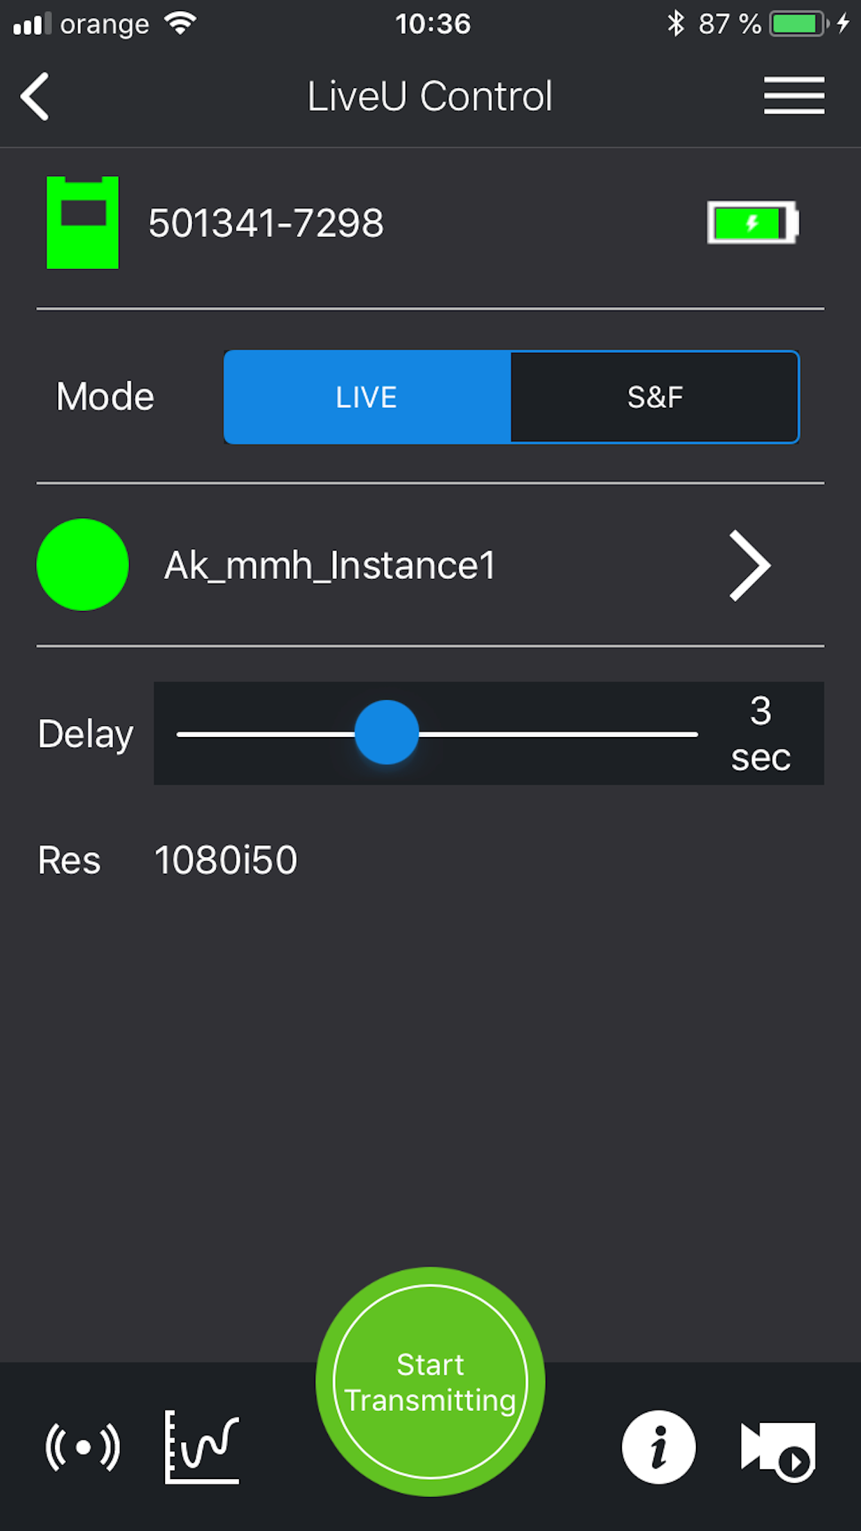Open the hamburger menu
This screenshot has height=1531, width=861.
click(794, 96)
